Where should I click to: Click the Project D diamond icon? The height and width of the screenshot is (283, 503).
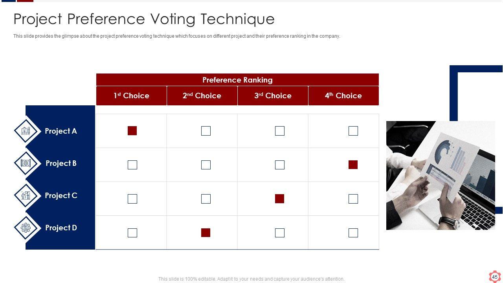(26, 228)
